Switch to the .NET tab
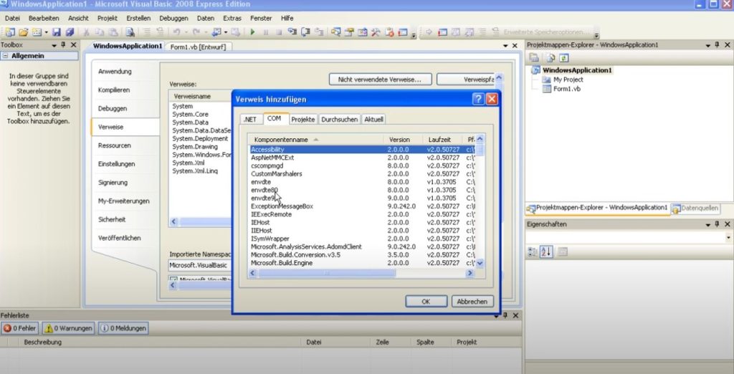Viewport: 734px width, 374px height. click(x=249, y=119)
